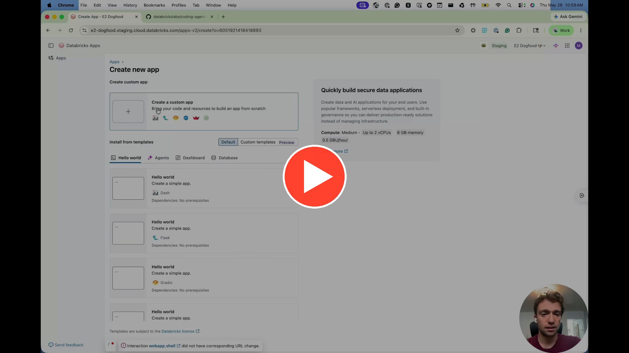Click the browser back arrow

48,30
